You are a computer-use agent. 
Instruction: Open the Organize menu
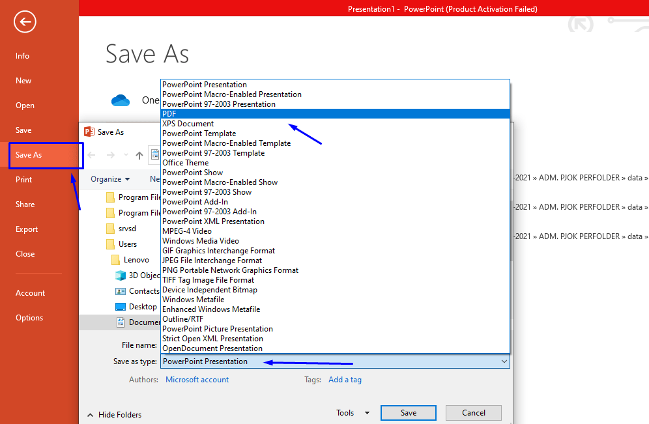pos(109,178)
